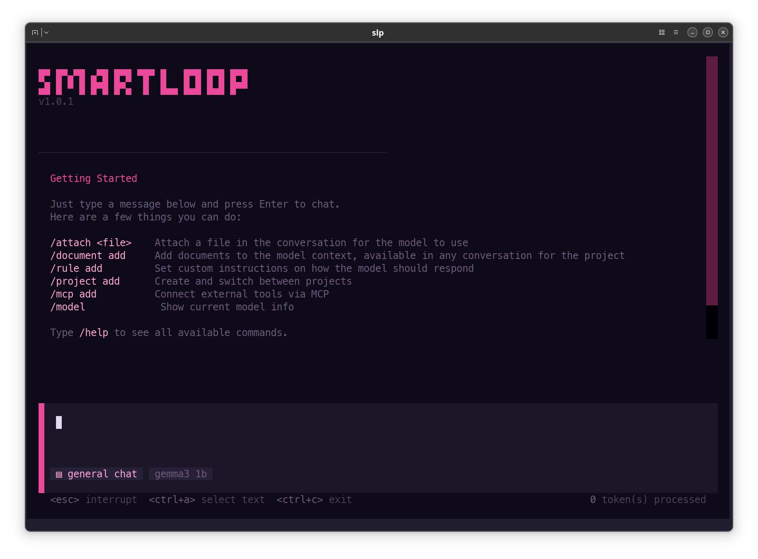Click the tokens processed counter
Viewport: 758px width, 559px height.
(x=648, y=499)
